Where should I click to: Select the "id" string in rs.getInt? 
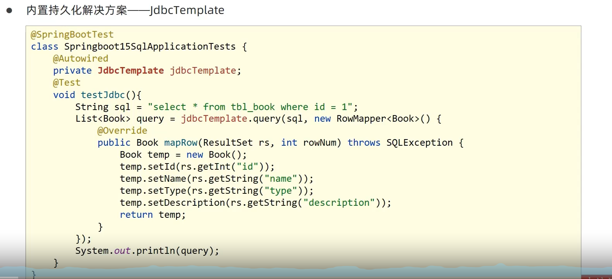(x=248, y=167)
